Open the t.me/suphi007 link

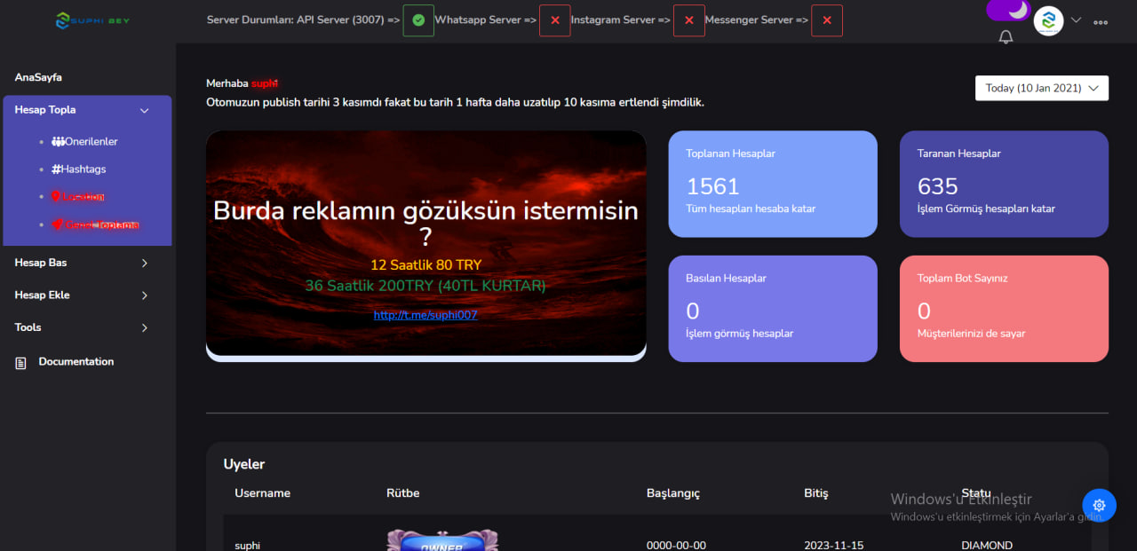[425, 315]
